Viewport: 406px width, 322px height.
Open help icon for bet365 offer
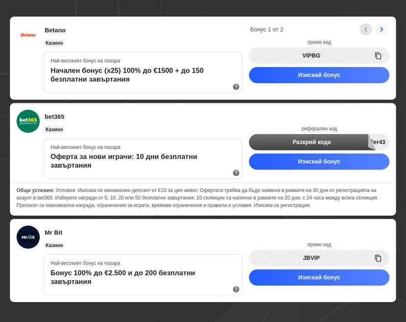(x=236, y=173)
